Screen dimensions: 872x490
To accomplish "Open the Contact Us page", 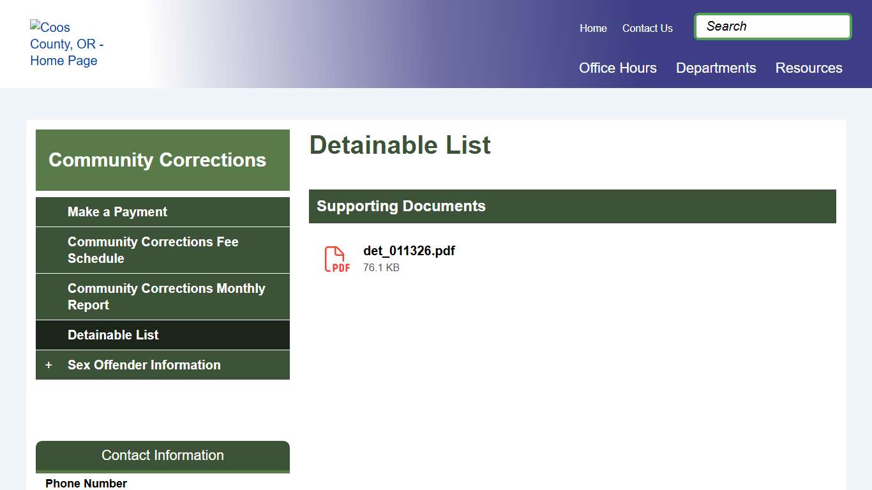I will (647, 28).
